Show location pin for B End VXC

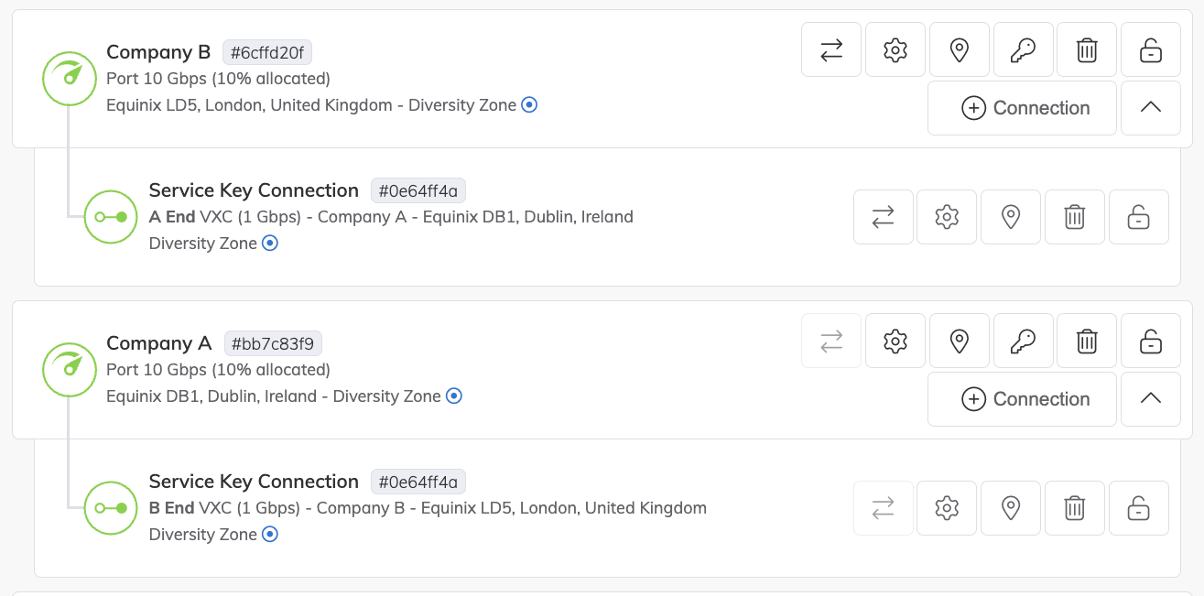tap(1011, 508)
